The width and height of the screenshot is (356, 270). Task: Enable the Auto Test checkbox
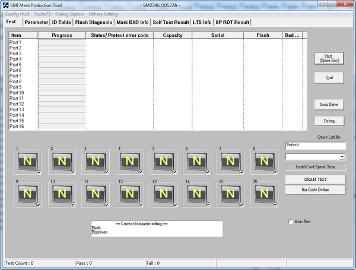(x=291, y=221)
